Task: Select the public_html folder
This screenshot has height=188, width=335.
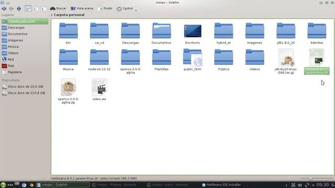Action: click(x=193, y=57)
